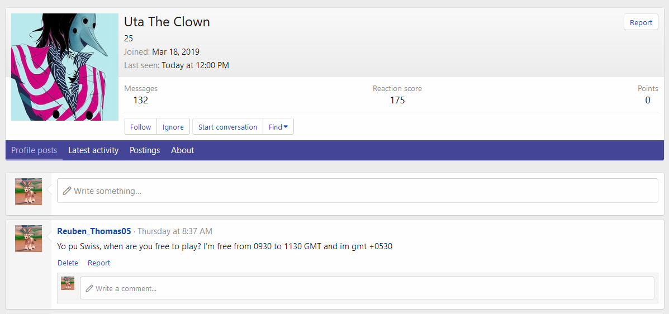Start conversation with Uta The Clown
669x314 pixels.
(x=227, y=127)
